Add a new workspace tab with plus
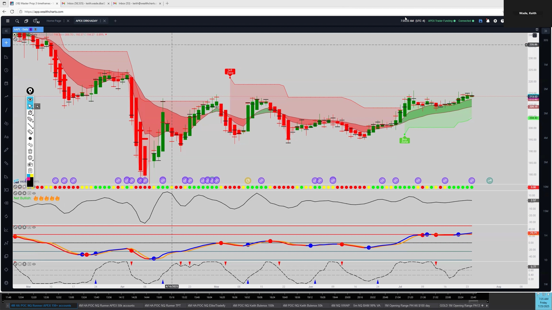This screenshot has height=310, width=552. pyautogui.click(x=115, y=21)
